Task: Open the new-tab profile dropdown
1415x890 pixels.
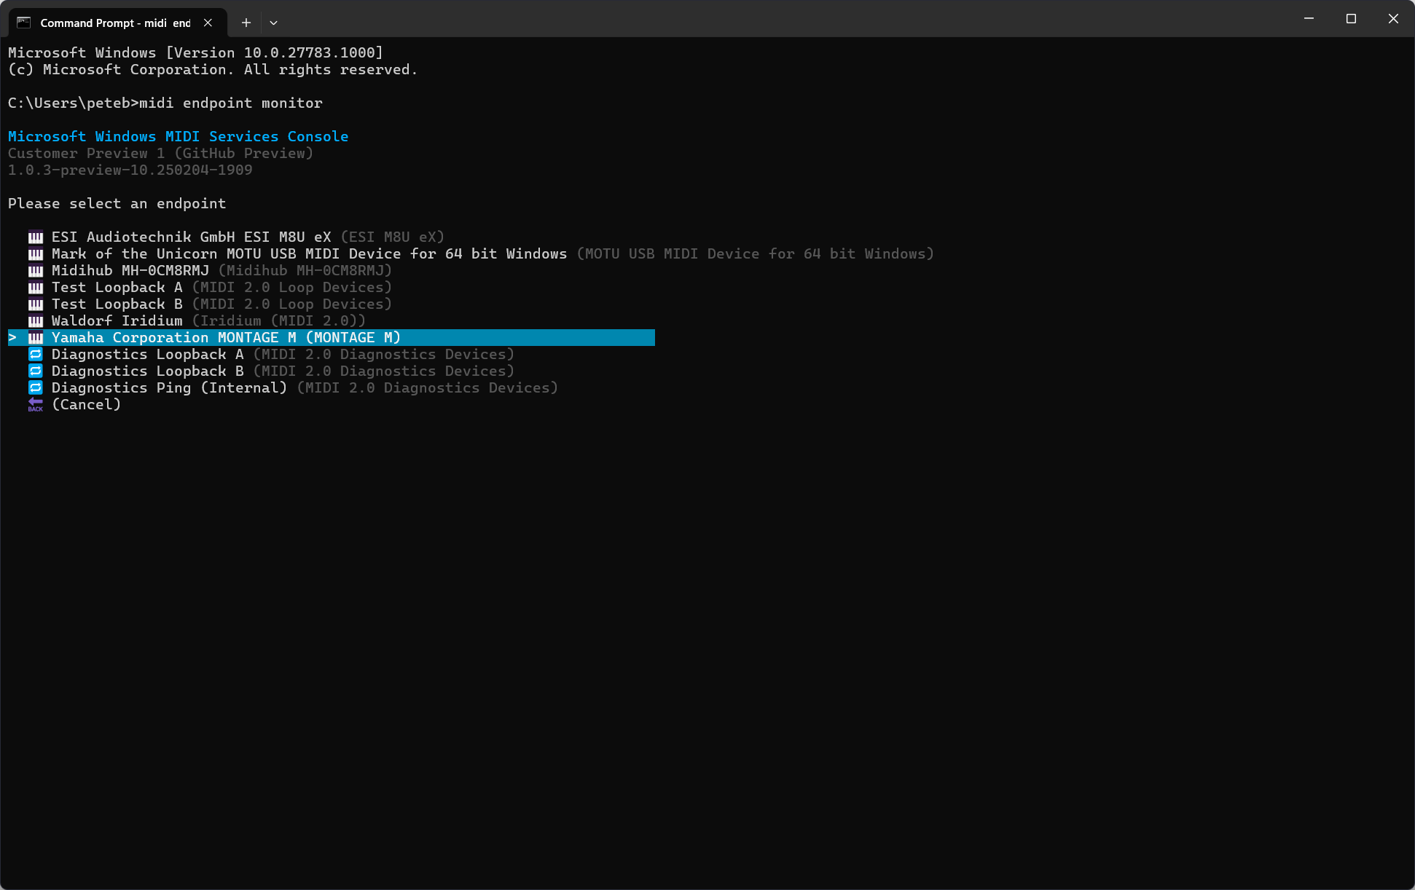Action: coord(274,23)
